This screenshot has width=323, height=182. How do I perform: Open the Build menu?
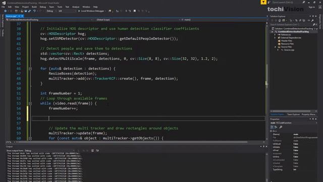tap(34, 7)
